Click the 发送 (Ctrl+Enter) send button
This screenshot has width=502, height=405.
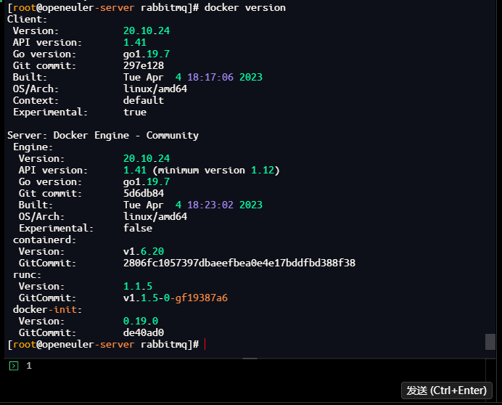(x=446, y=390)
